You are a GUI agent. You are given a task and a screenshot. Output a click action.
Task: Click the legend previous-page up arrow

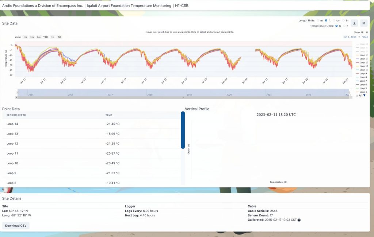tap(357, 96)
